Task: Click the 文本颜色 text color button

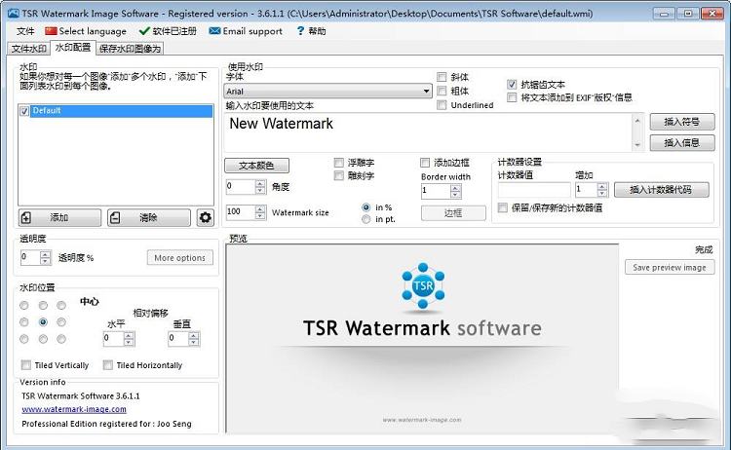Action: (x=257, y=166)
